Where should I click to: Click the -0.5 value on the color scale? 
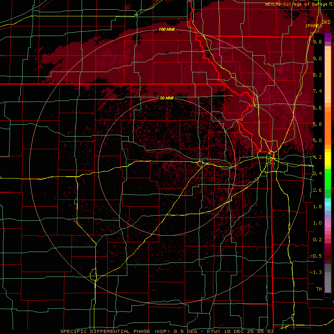[x=316, y=256]
